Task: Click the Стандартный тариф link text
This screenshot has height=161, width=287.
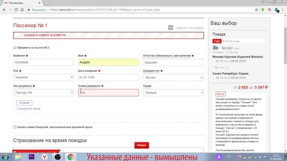Action: click(x=28, y=109)
